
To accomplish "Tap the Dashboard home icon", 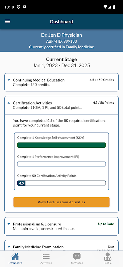I will pyautogui.click(x=15, y=256).
